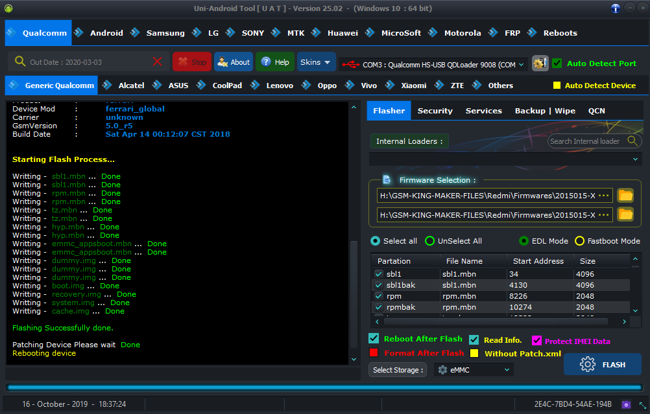Toggle Read Info. checkbox
650x414 pixels.
tap(474, 340)
